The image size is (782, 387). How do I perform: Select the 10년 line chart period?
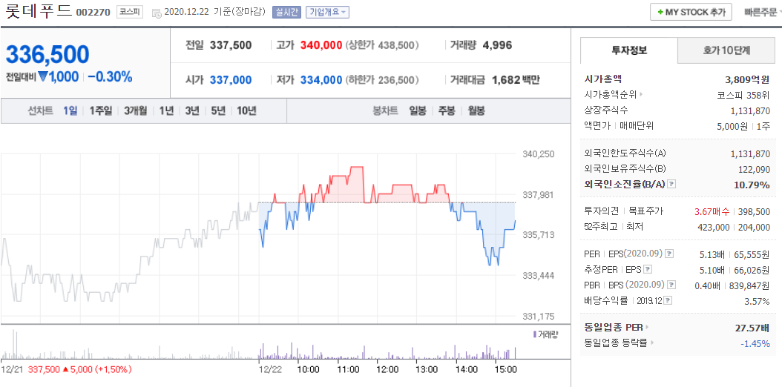tap(246, 110)
